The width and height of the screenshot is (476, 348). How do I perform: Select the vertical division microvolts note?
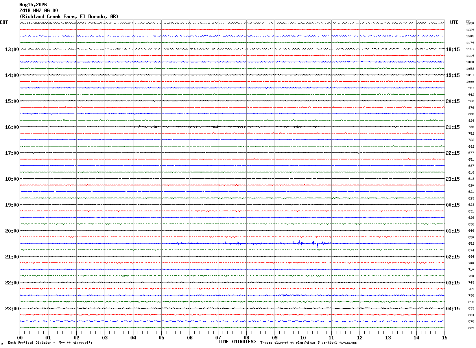coord(50,343)
